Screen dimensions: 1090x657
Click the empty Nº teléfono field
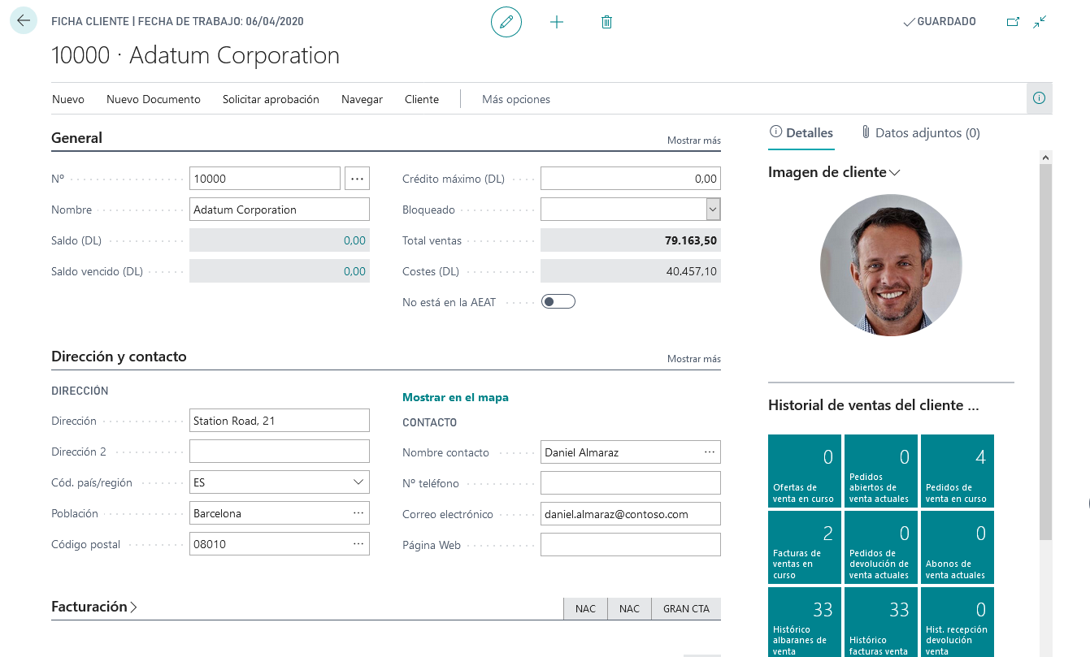coord(631,483)
